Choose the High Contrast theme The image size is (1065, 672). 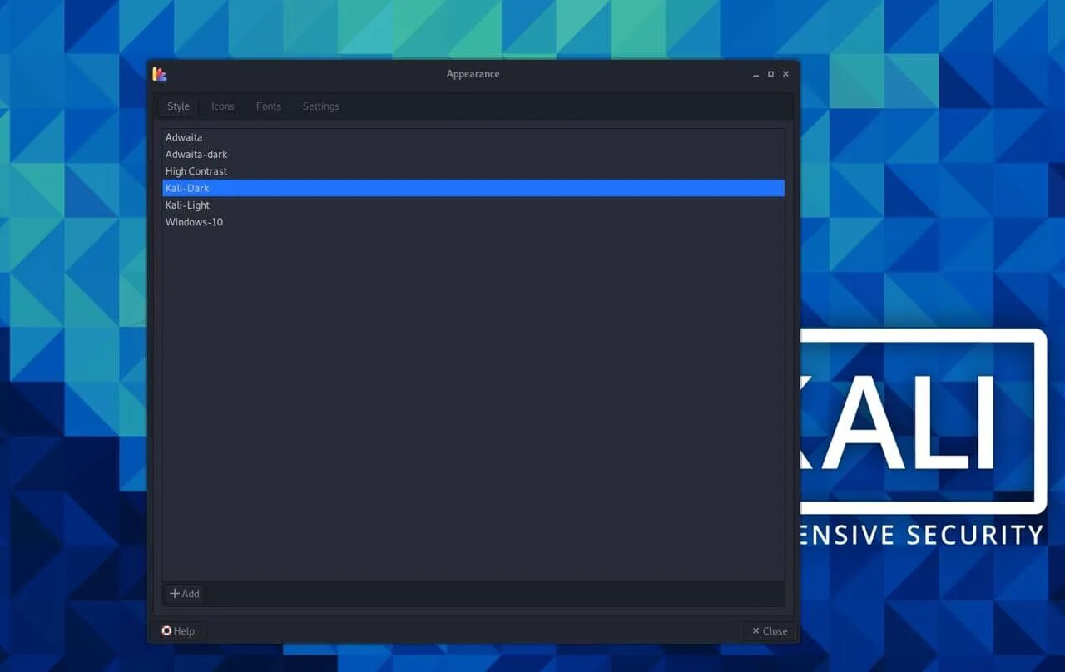tap(473, 171)
